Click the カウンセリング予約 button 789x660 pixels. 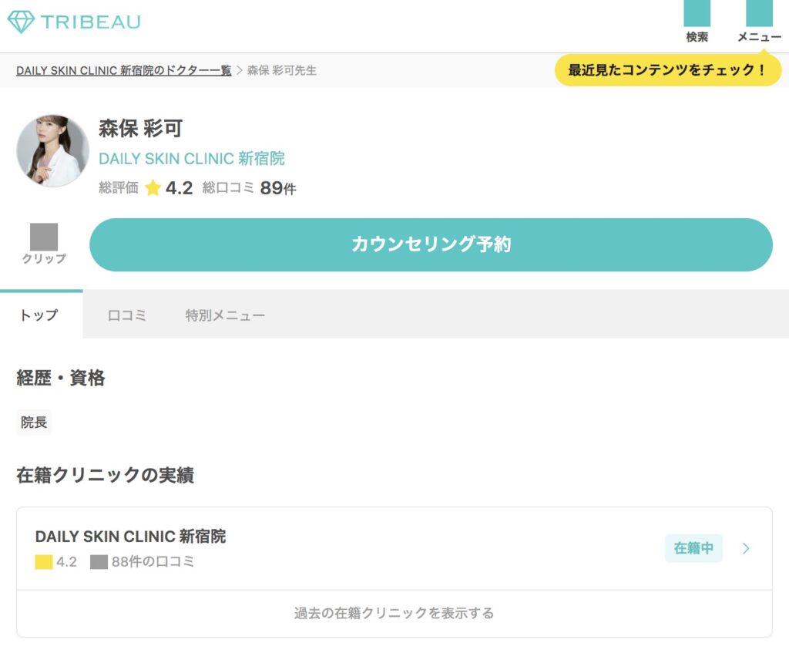pos(431,244)
